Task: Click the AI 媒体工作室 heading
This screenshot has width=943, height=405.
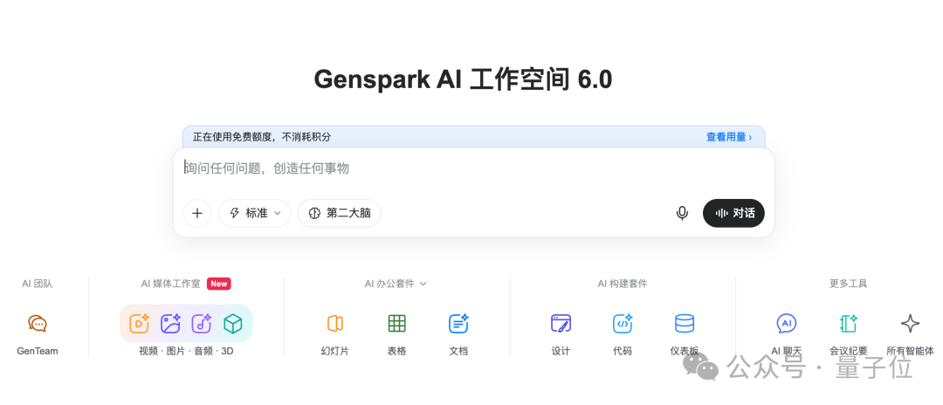Action: pos(171,284)
